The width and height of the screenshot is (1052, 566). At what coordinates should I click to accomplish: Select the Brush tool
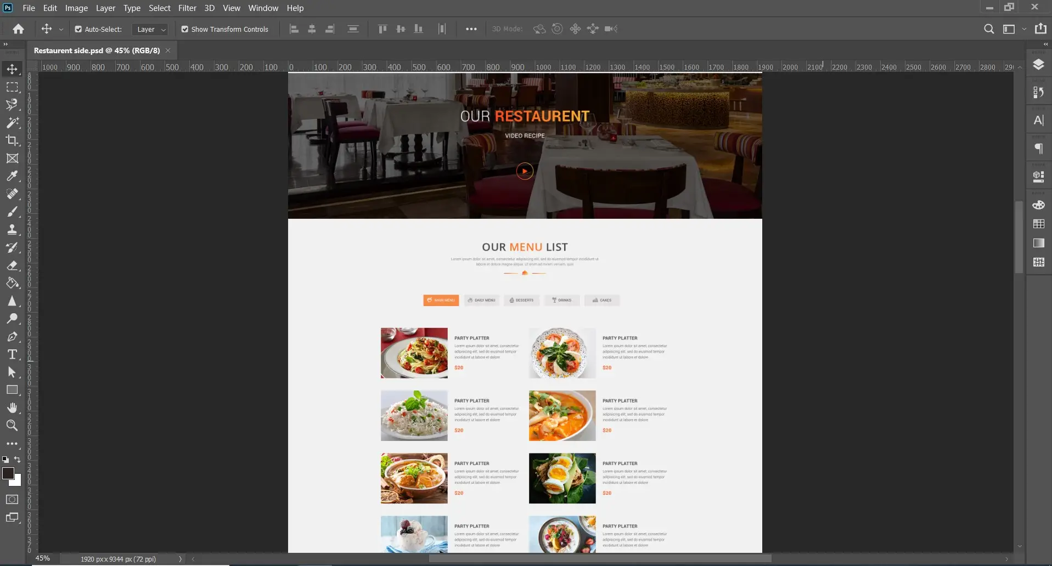point(12,212)
